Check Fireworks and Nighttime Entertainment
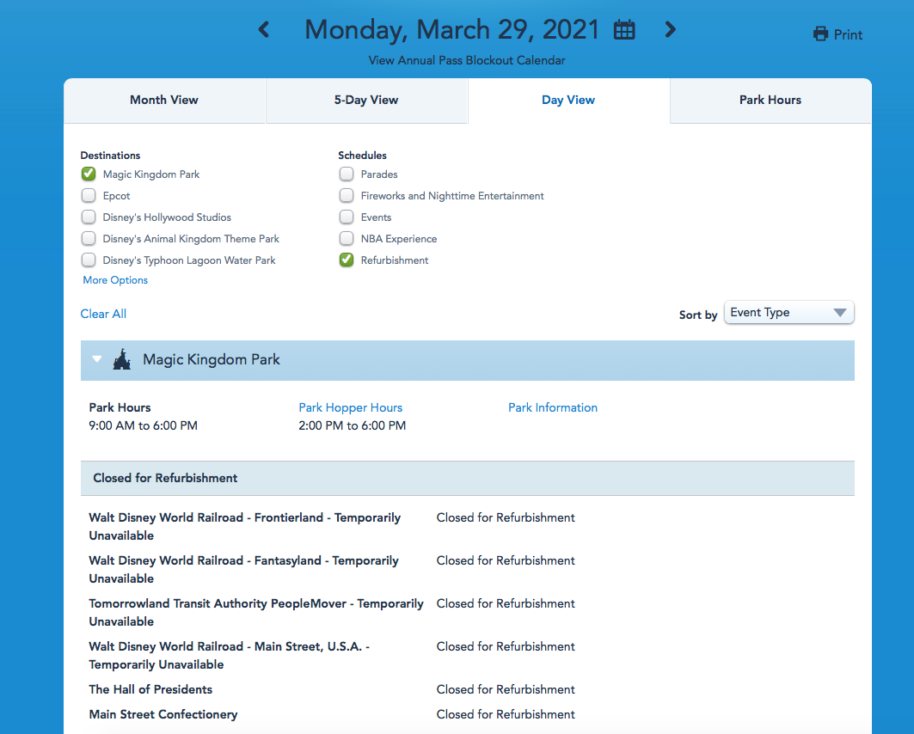 coord(347,196)
